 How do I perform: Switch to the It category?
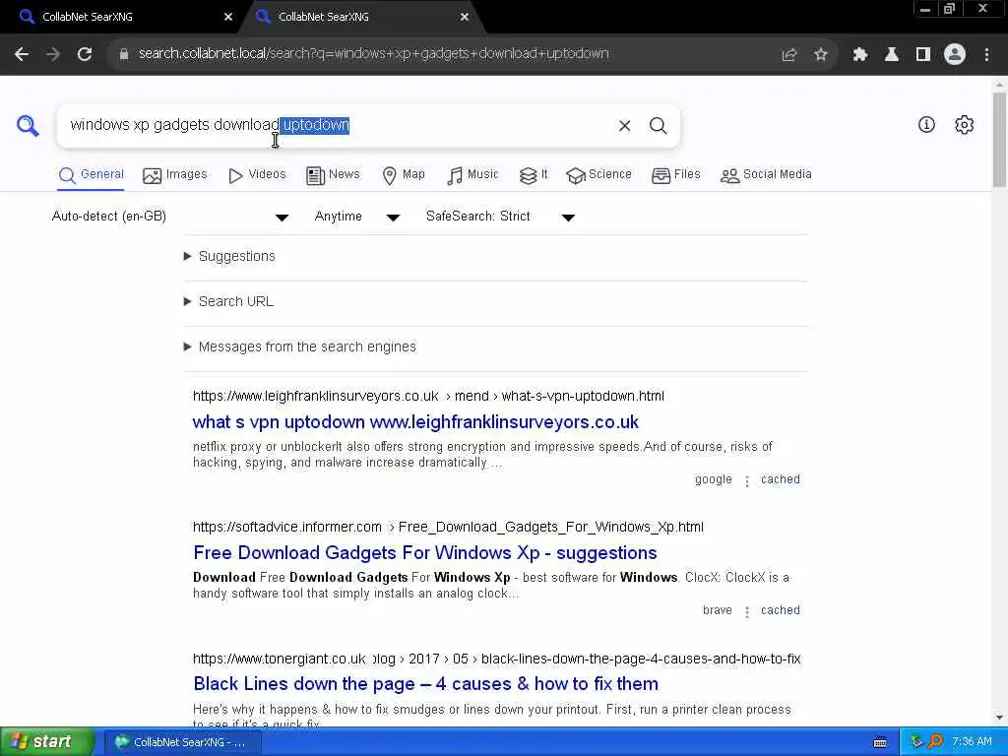coord(534,175)
